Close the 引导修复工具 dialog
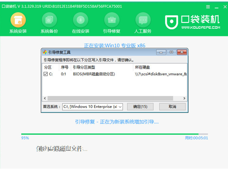This screenshot has width=228, height=169. click(x=182, y=52)
